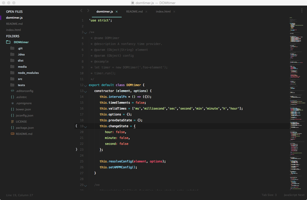Click the .editorconfig code file icon
Image resolution: width=307 pixels, height=200 pixels.
[x=13, y=91]
